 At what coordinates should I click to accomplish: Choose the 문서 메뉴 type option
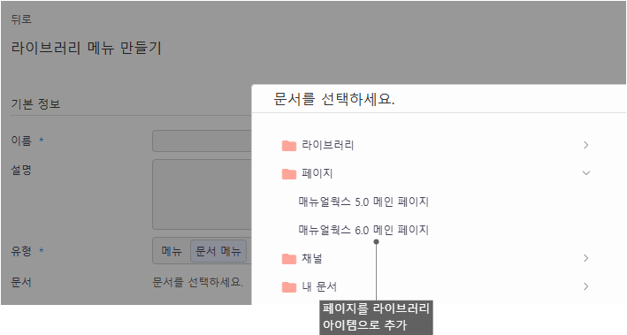218,251
